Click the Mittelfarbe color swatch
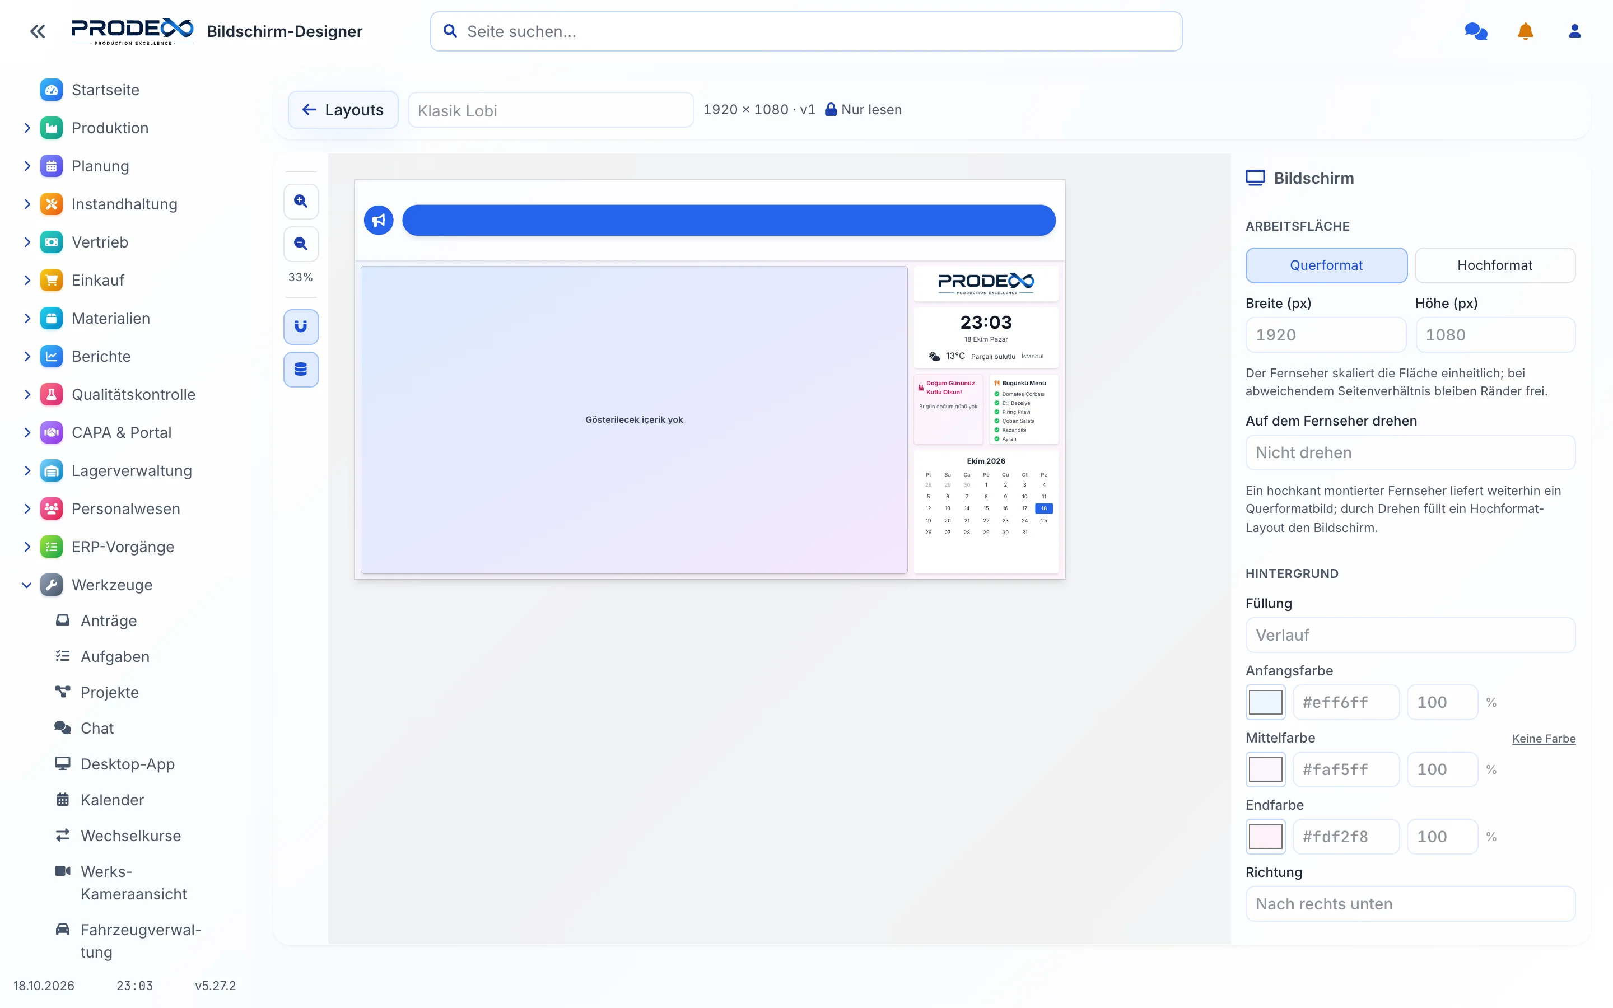 [x=1265, y=770]
